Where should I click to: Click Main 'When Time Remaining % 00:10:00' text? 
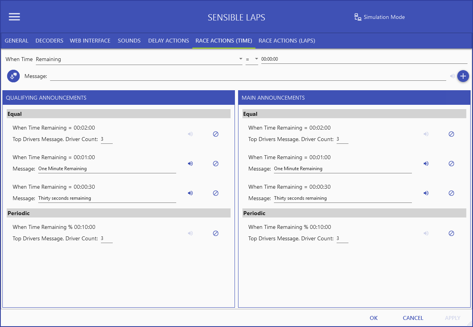pos(290,227)
